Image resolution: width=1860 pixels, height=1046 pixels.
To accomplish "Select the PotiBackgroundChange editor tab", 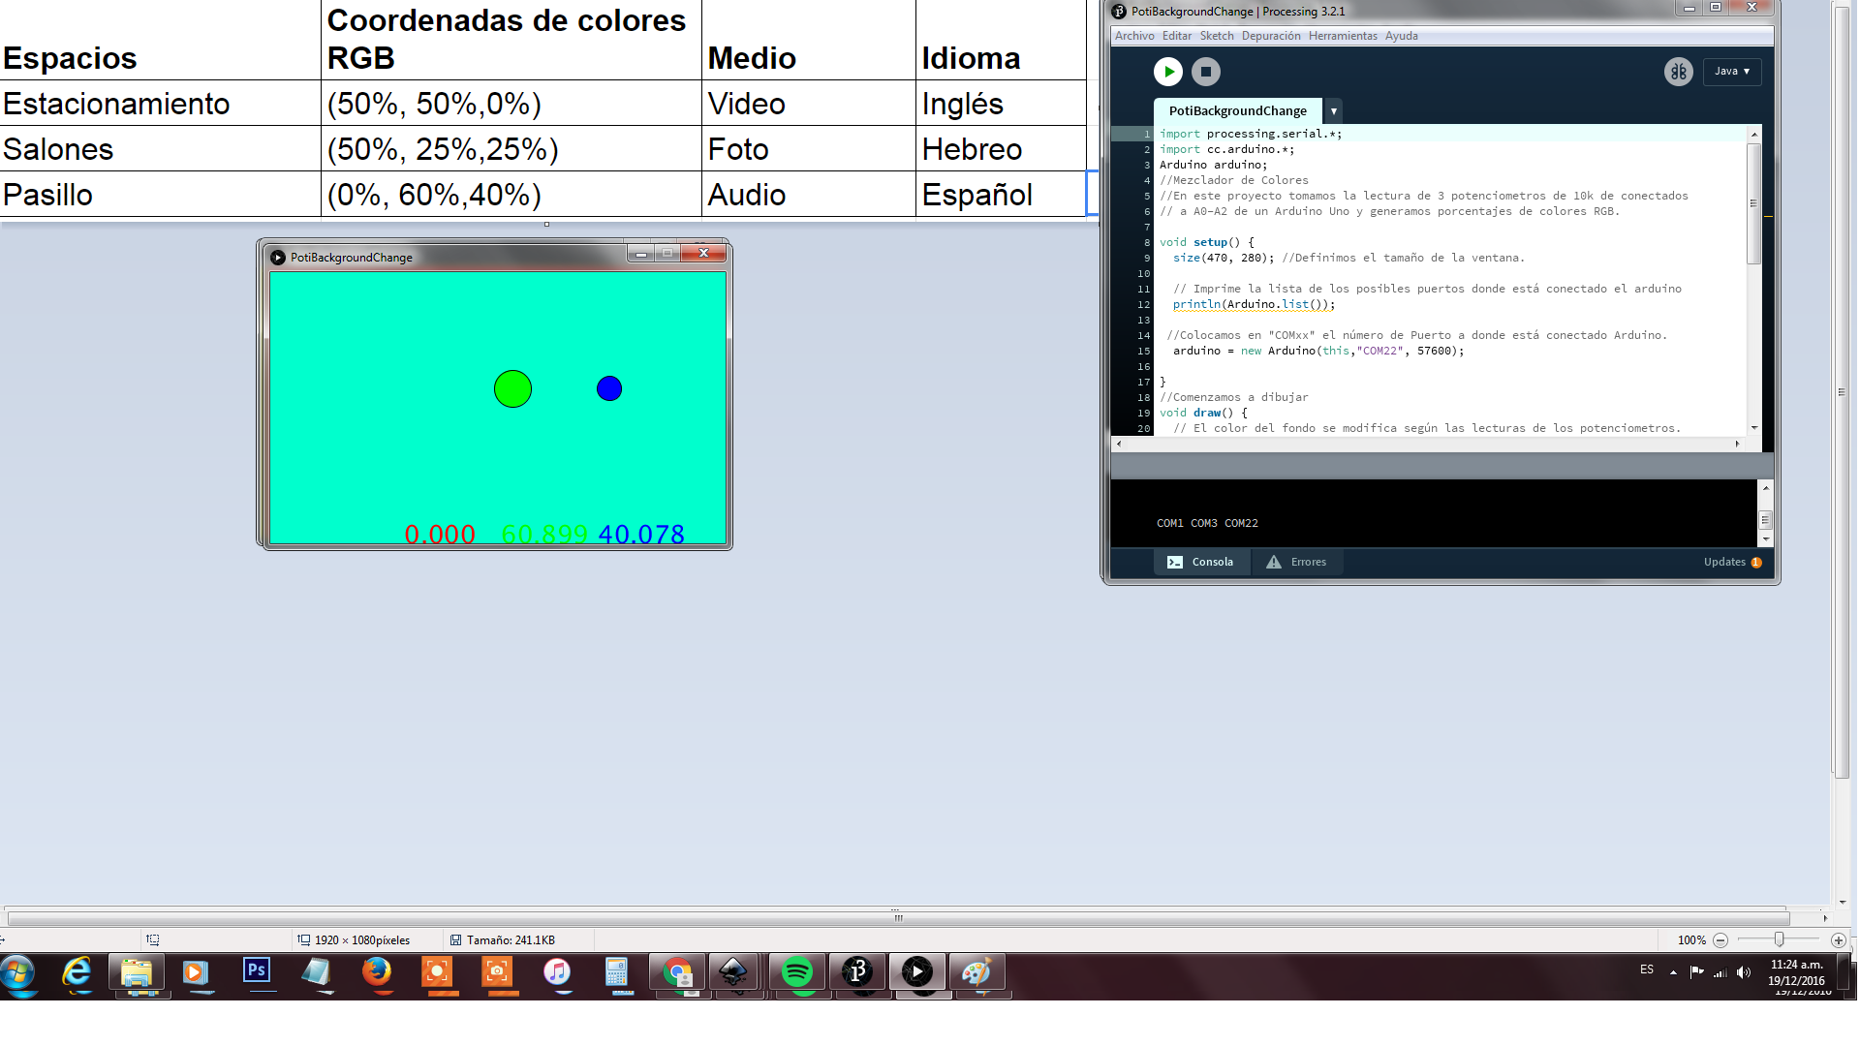I will tap(1237, 110).
